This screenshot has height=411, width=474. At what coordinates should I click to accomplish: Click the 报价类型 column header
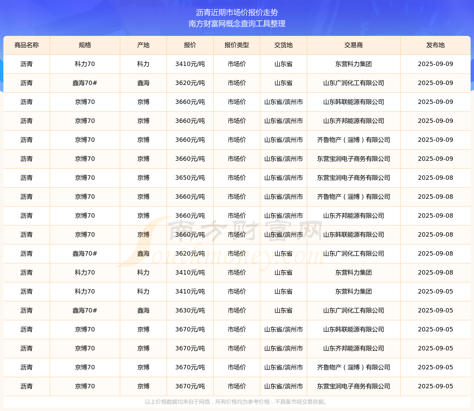[x=237, y=45]
